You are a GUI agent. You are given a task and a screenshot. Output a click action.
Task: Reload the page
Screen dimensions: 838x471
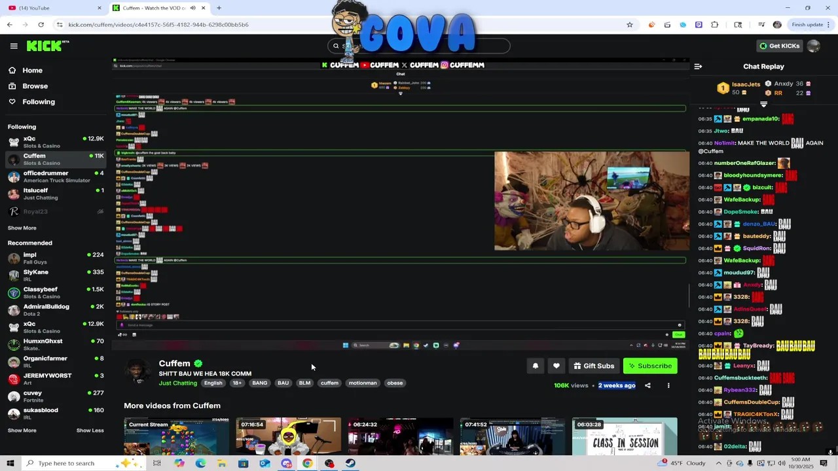[x=41, y=25]
